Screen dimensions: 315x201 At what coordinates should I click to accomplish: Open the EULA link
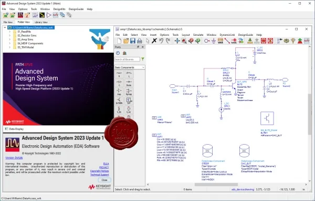pos(106,164)
